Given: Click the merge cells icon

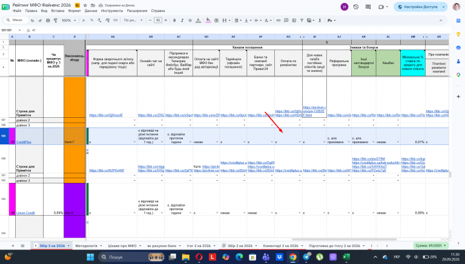Looking at the screenshot, I should [224, 21].
